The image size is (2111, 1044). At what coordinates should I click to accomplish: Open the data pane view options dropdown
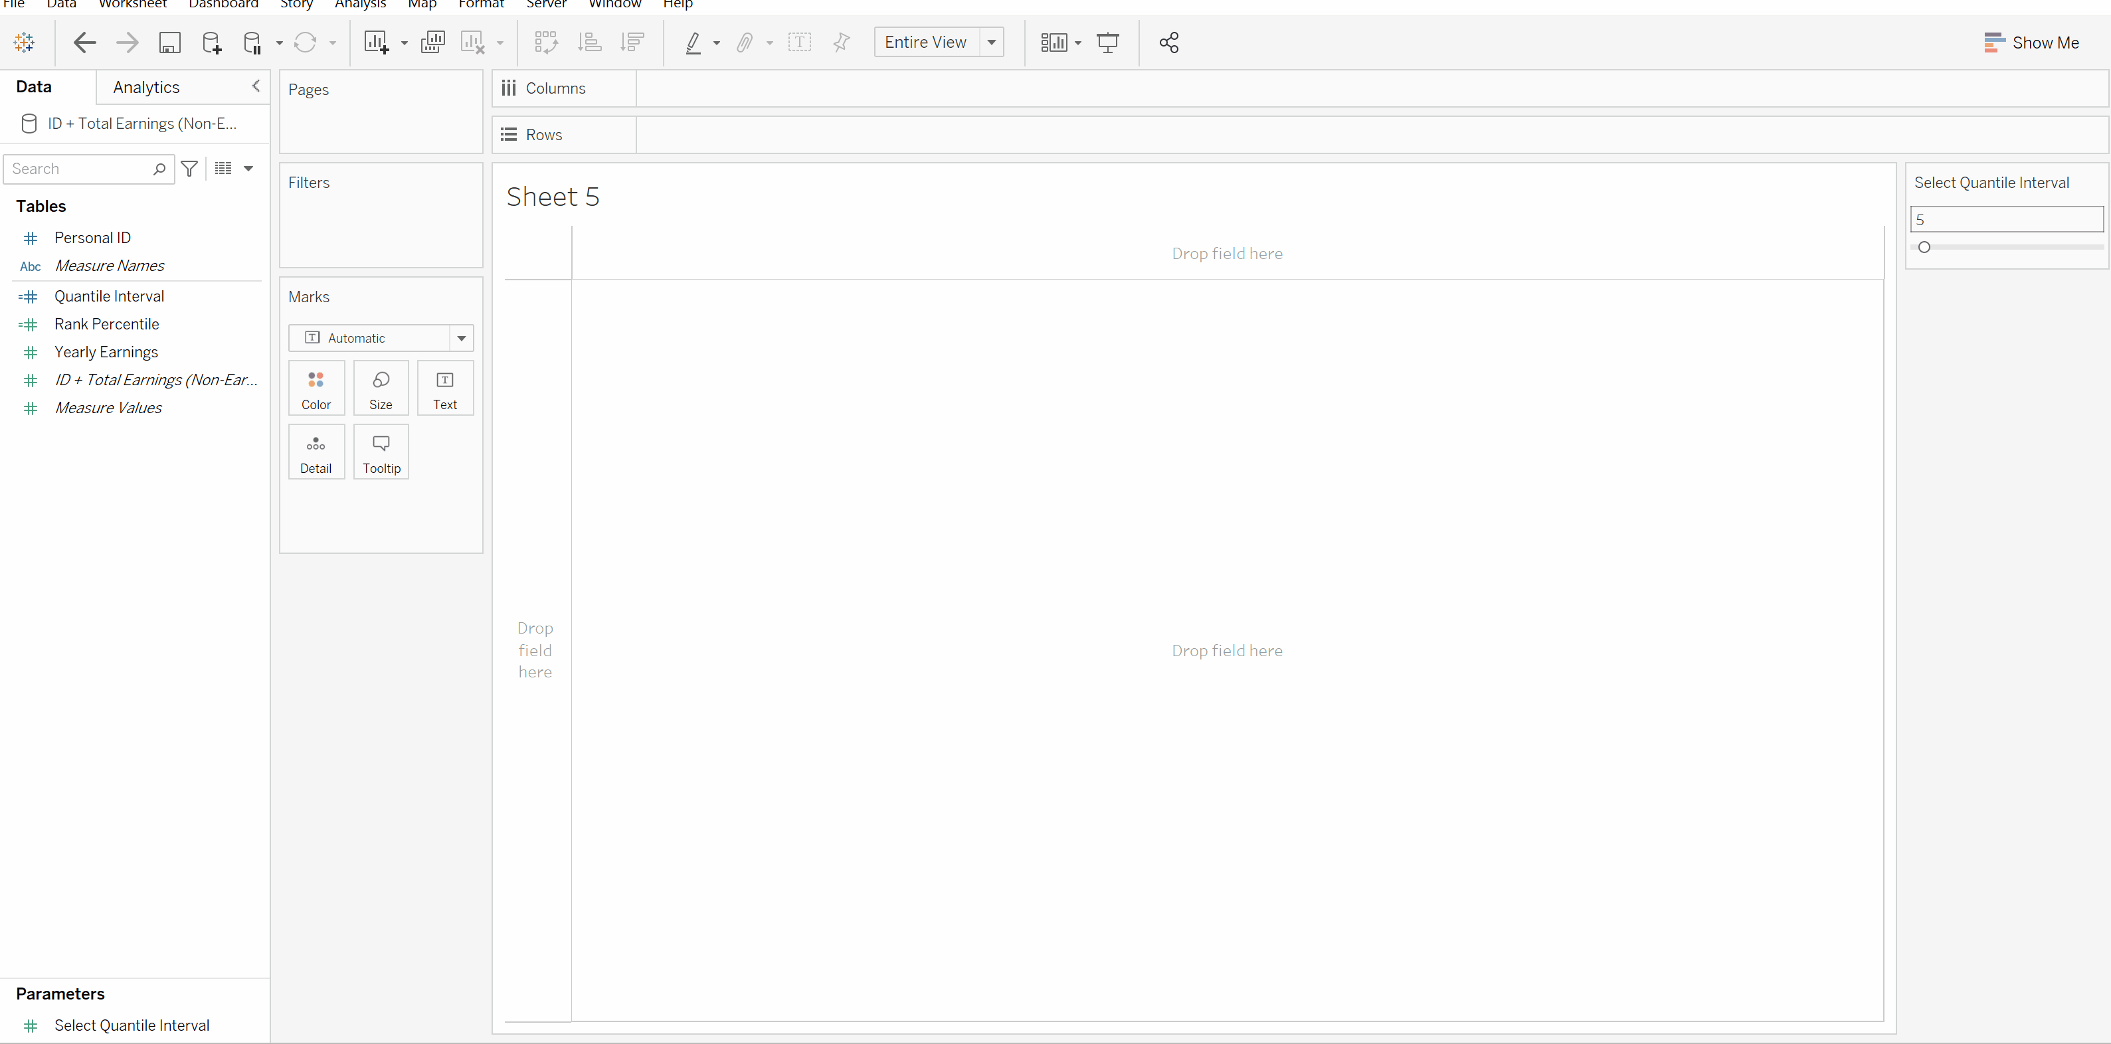click(248, 169)
